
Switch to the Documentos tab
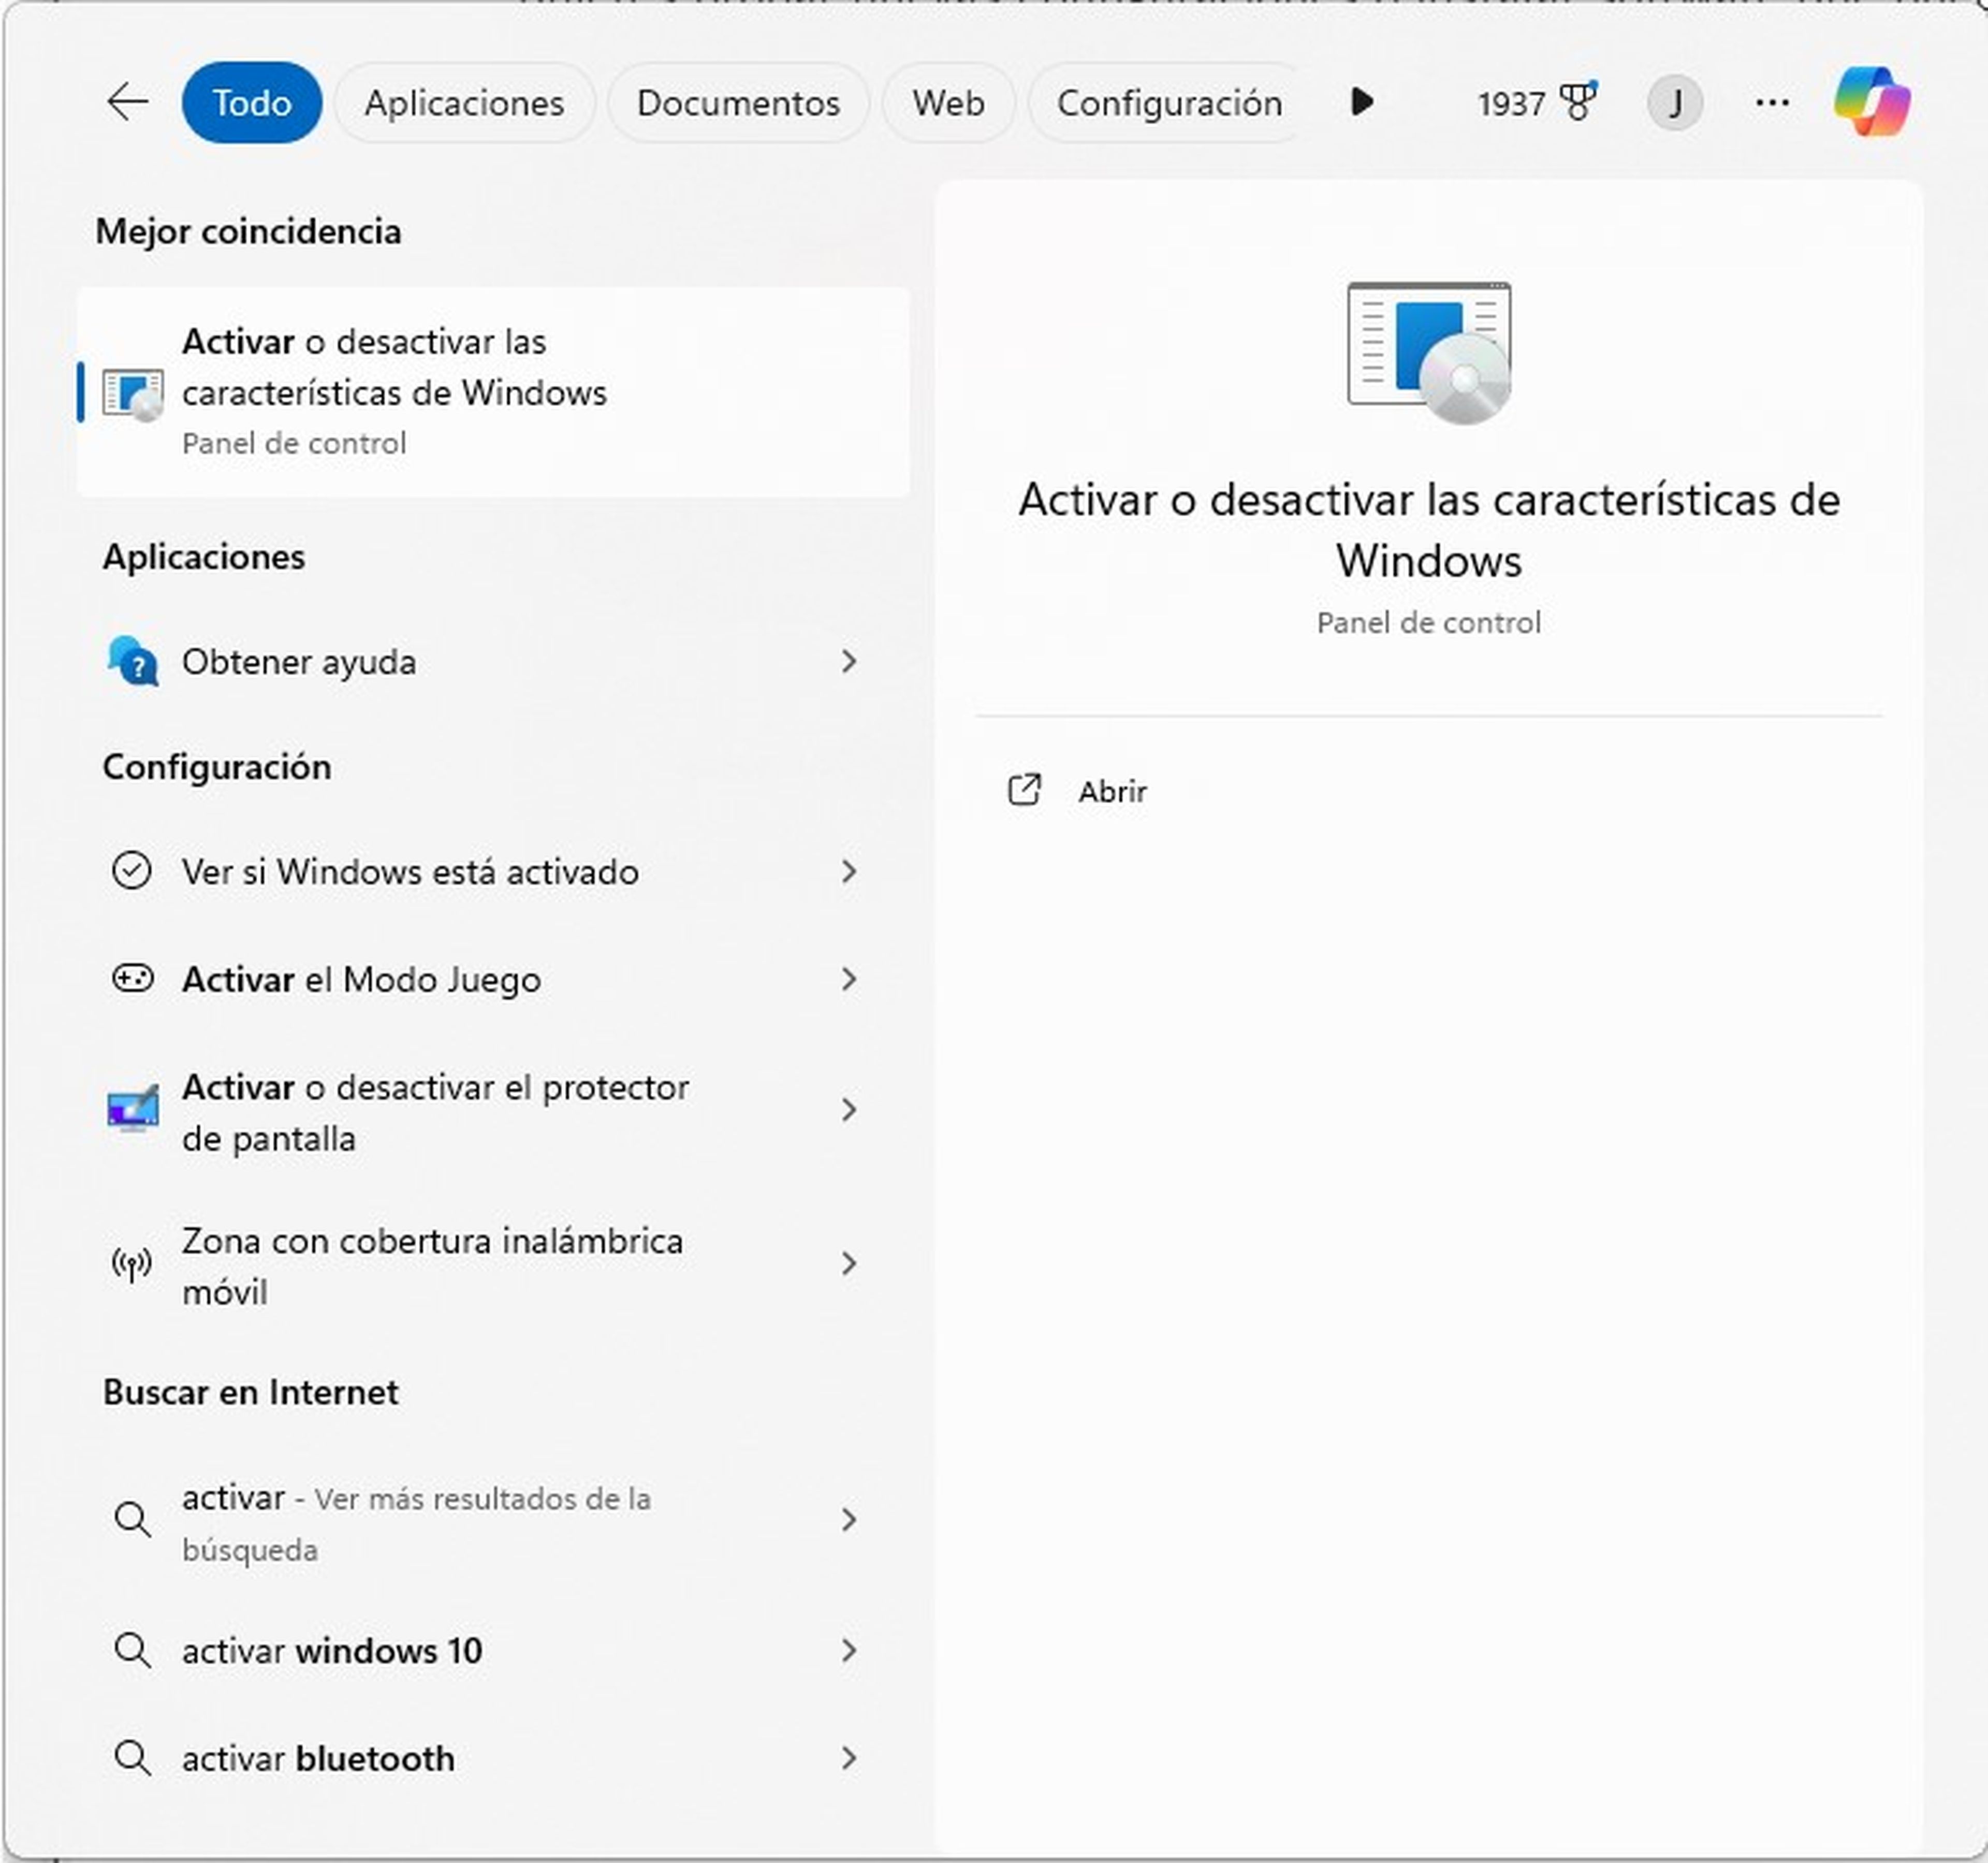737,101
